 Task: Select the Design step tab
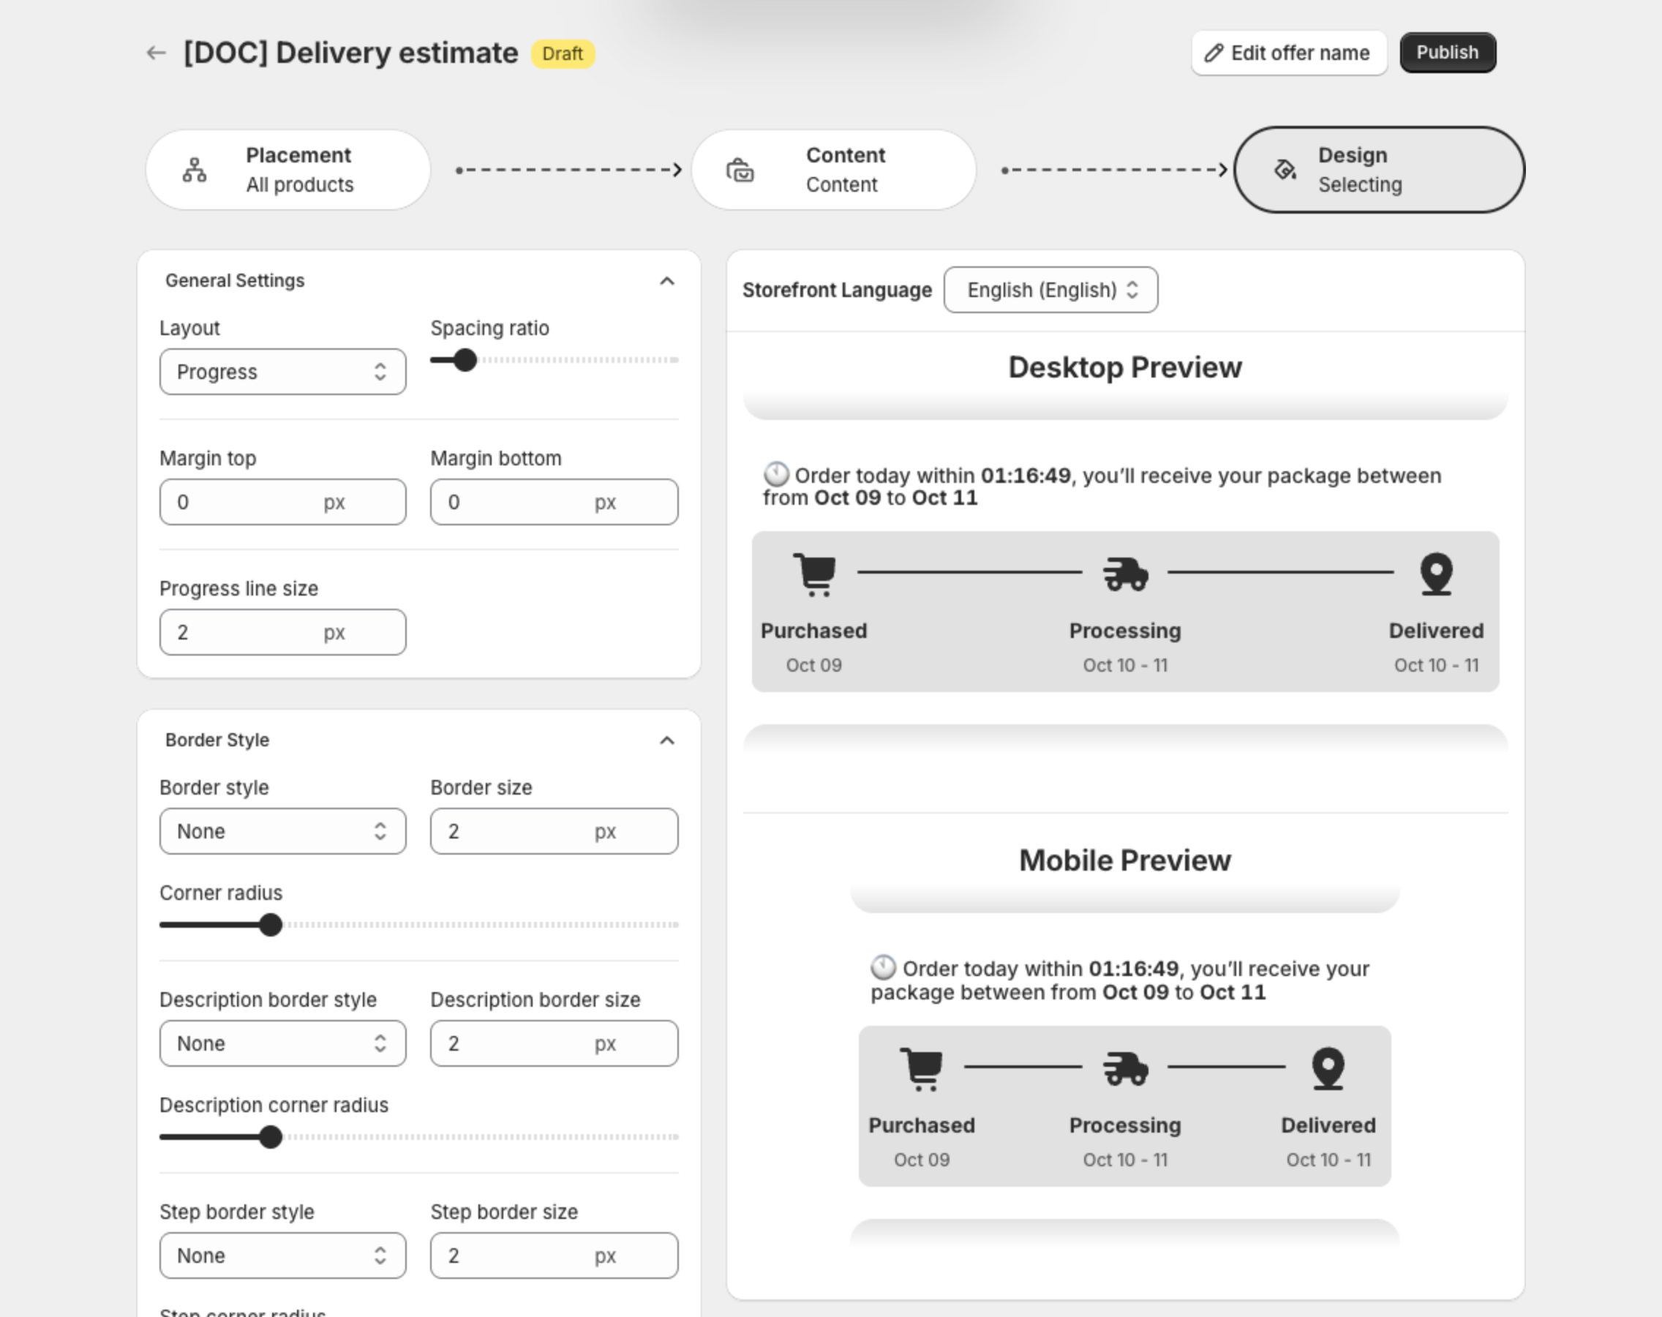click(1379, 170)
